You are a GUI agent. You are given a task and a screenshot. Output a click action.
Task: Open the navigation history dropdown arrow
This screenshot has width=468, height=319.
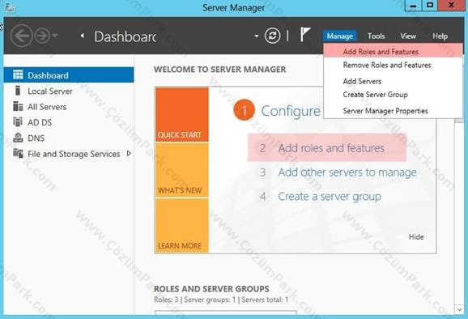click(x=55, y=36)
